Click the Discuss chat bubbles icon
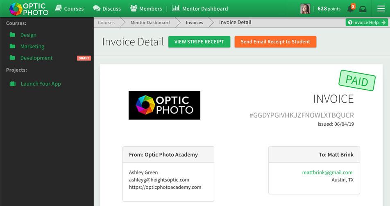 (97, 8)
